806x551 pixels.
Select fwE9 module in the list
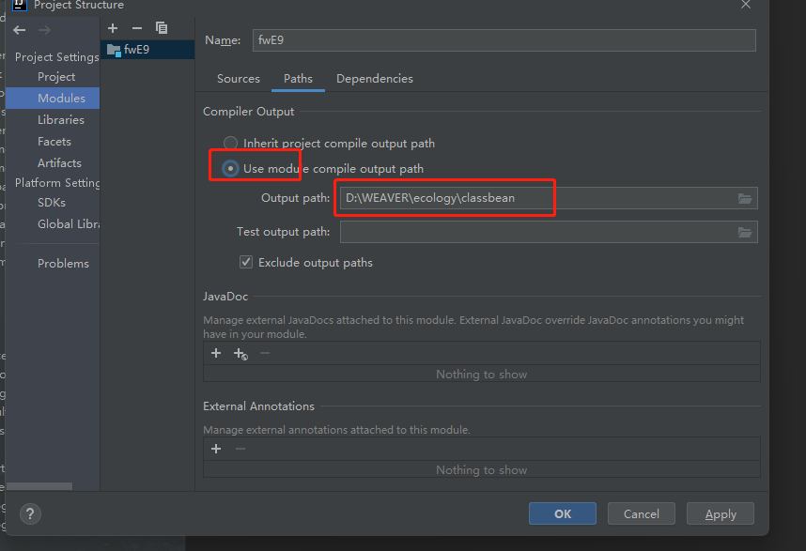136,50
